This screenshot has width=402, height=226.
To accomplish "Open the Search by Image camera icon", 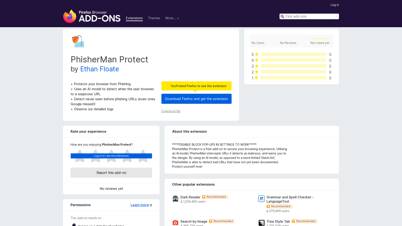I will coord(175,223).
